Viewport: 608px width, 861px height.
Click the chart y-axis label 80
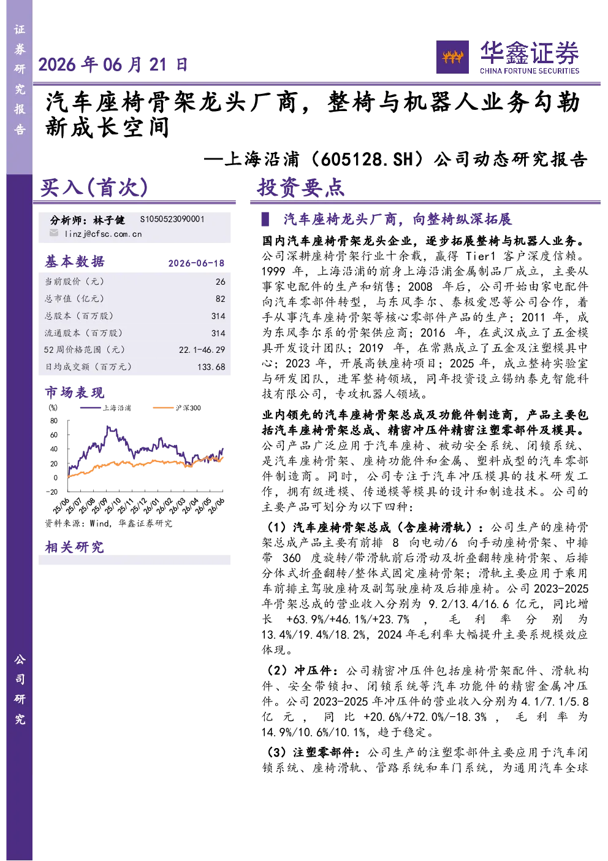54,421
